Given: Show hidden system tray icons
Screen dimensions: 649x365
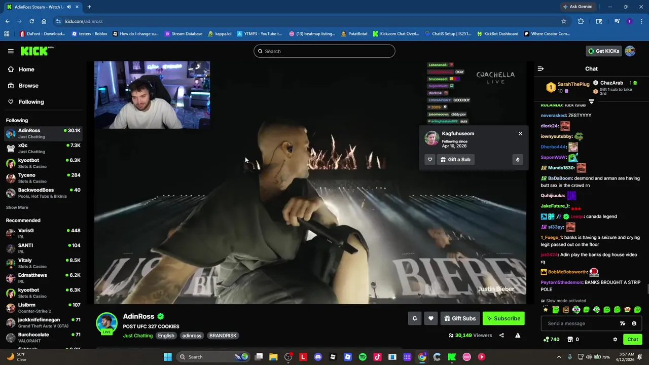Looking at the screenshot, I should (x=559, y=357).
